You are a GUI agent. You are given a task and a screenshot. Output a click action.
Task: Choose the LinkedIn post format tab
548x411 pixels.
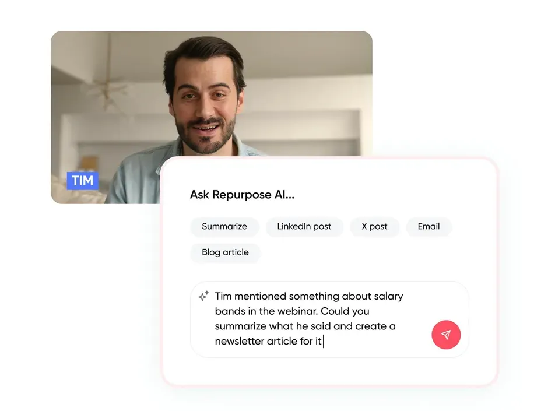tap(304, 227)
